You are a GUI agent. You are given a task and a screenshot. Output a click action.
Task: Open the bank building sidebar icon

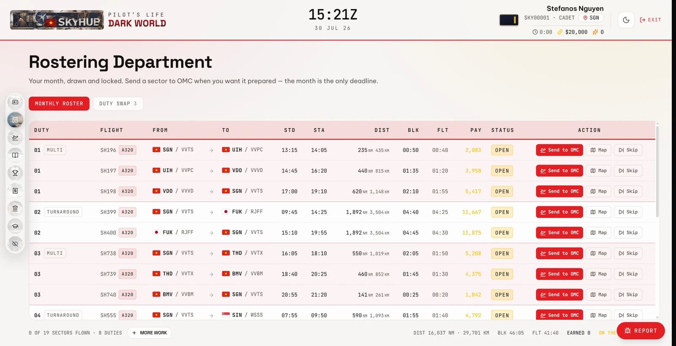(x=15, y=208)
